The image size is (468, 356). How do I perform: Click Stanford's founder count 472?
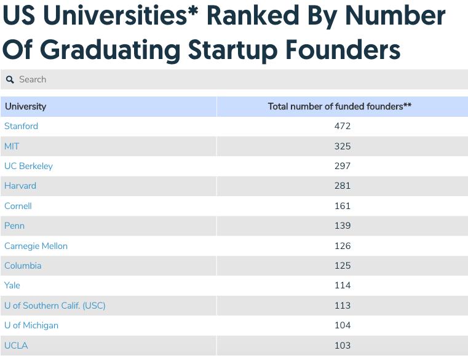(343, 126)
